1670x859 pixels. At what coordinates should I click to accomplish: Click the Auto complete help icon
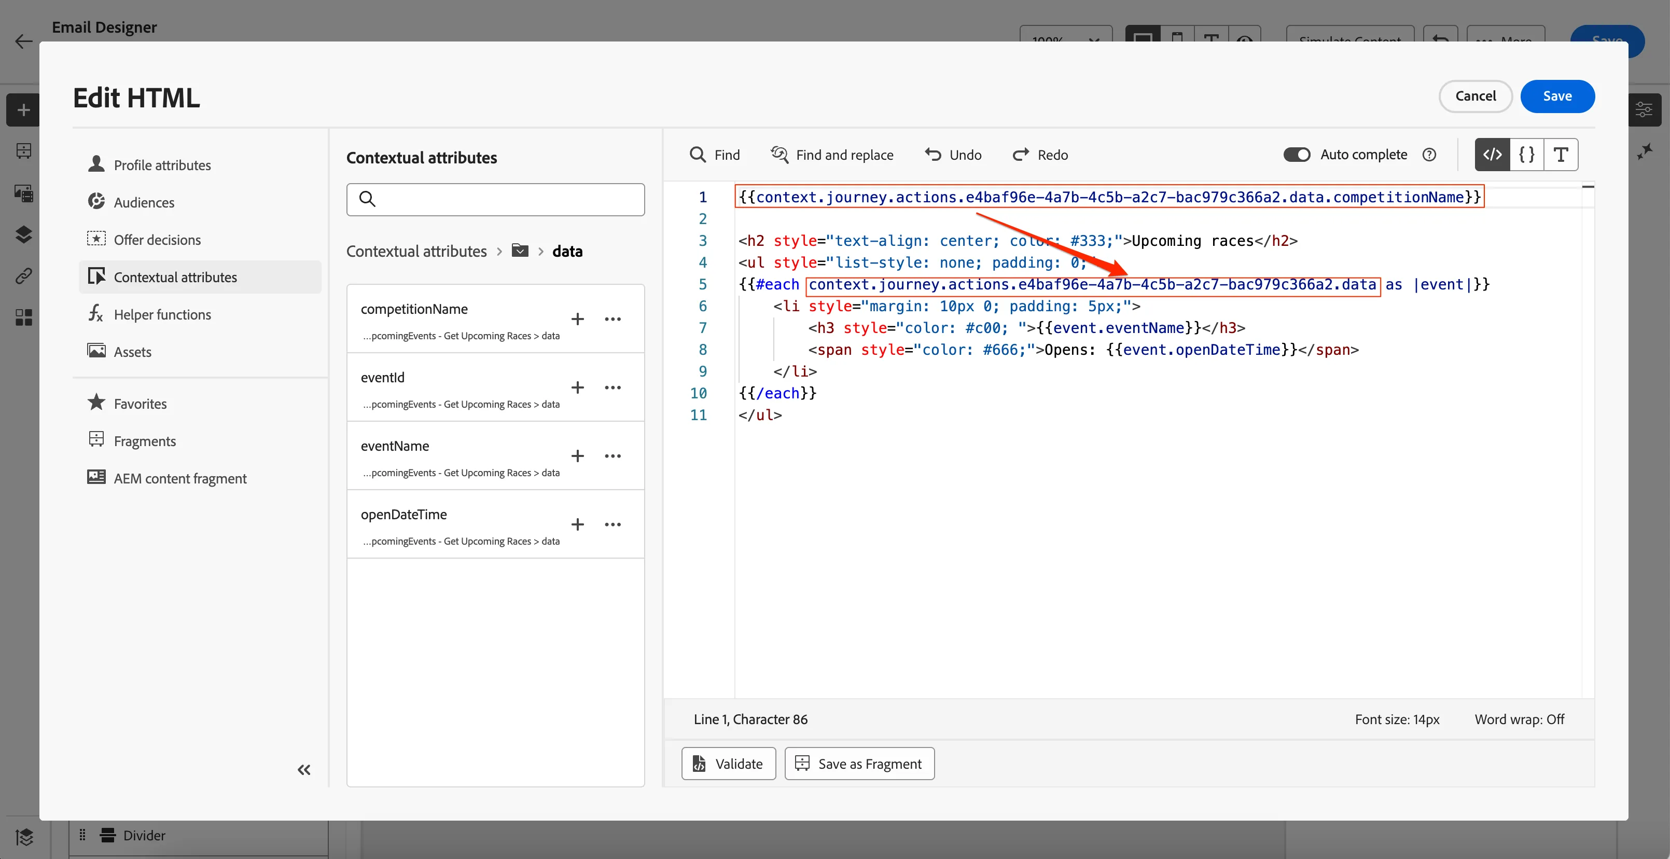(x=1429, y=154)
